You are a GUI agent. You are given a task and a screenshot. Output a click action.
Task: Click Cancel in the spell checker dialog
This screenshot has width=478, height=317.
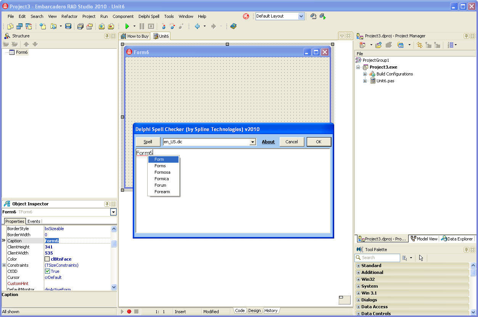tap(291, 142)
